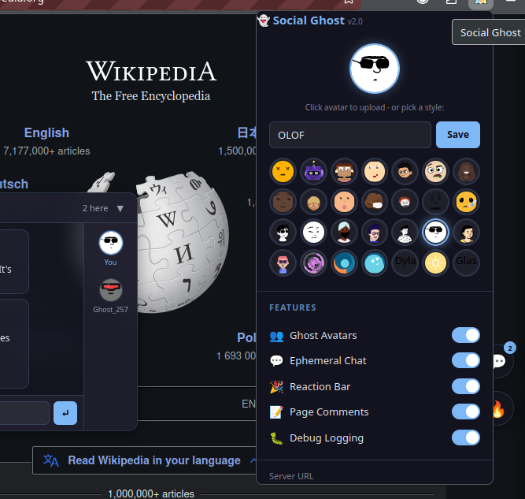Image resolution: width=525 pixels, height=499 pixels.
Task: Collapse the '2 here' user list arrow
Action: (120, 209)
